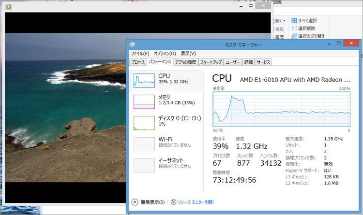The width and height of the screenshot is (363, 215).
Task: Minimize the Task Manager window
Action: pos(329,43)
